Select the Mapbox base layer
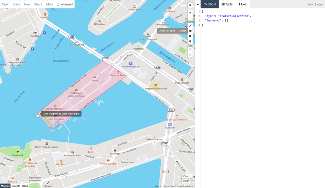Viewport: 325px width, 188px height. click(5, 186)
